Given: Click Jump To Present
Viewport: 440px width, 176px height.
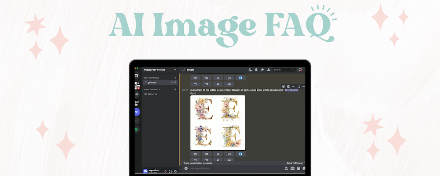Looking at the screenshot, I should pyautogui.click(x=296, y=163).
